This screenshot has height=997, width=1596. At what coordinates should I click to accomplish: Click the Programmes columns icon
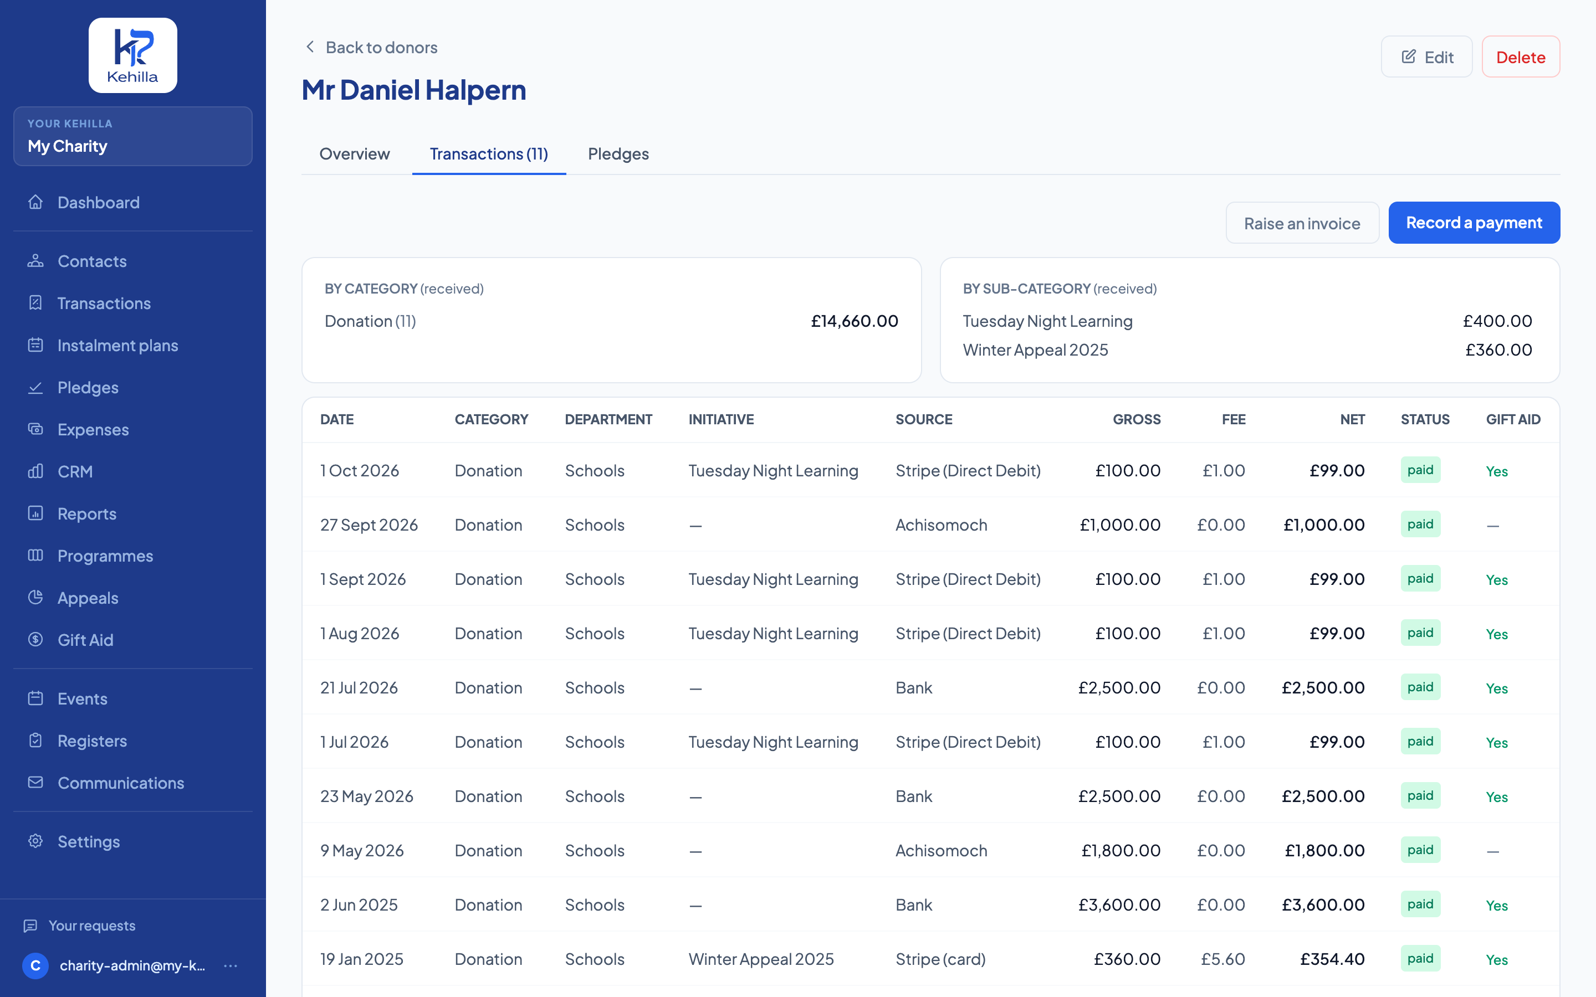click(x=35, y=555)
